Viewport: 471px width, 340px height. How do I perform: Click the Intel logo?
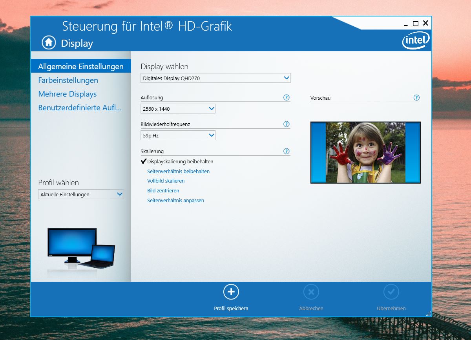(x=416, y=40)
